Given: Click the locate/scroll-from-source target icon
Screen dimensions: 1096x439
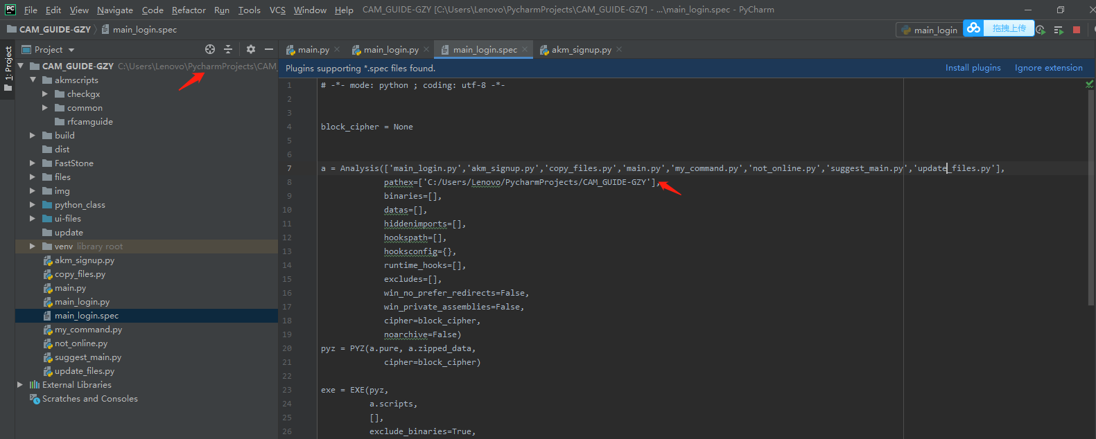Looking at the screenshot, I should (x=210, y=49).
